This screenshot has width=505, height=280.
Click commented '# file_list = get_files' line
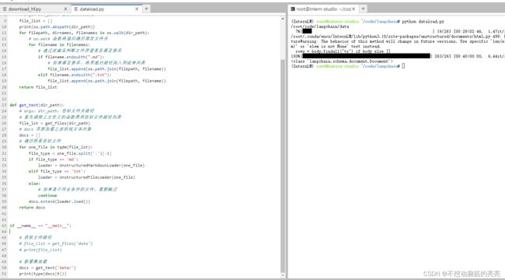click(x=56, y=243)
